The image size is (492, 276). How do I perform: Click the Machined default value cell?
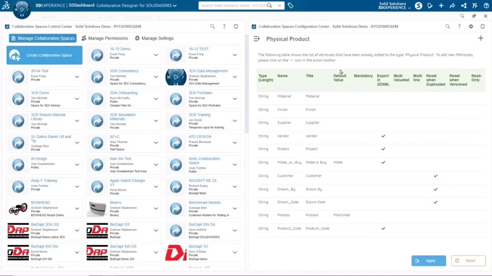click(342, 215)
